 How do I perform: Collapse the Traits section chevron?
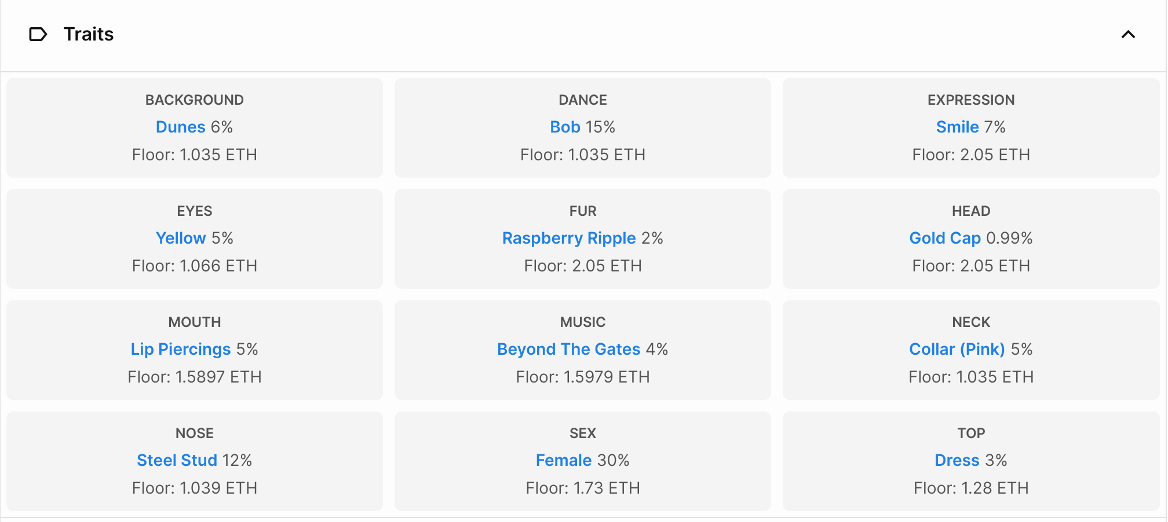pyautogui.click(x=1127, y=35)
